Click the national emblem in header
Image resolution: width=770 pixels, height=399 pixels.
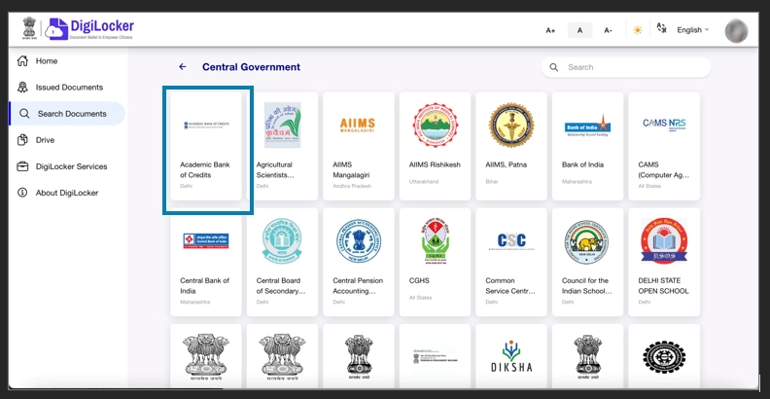coord(29,28)
